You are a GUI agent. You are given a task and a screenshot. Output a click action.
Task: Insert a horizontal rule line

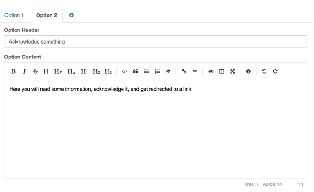click(195, 71)
